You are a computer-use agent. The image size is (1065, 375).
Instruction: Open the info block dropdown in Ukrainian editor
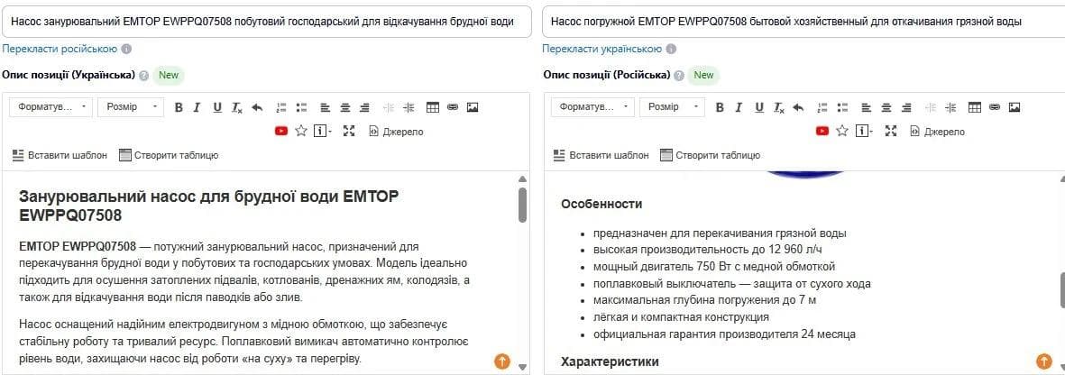pos(323,131)
